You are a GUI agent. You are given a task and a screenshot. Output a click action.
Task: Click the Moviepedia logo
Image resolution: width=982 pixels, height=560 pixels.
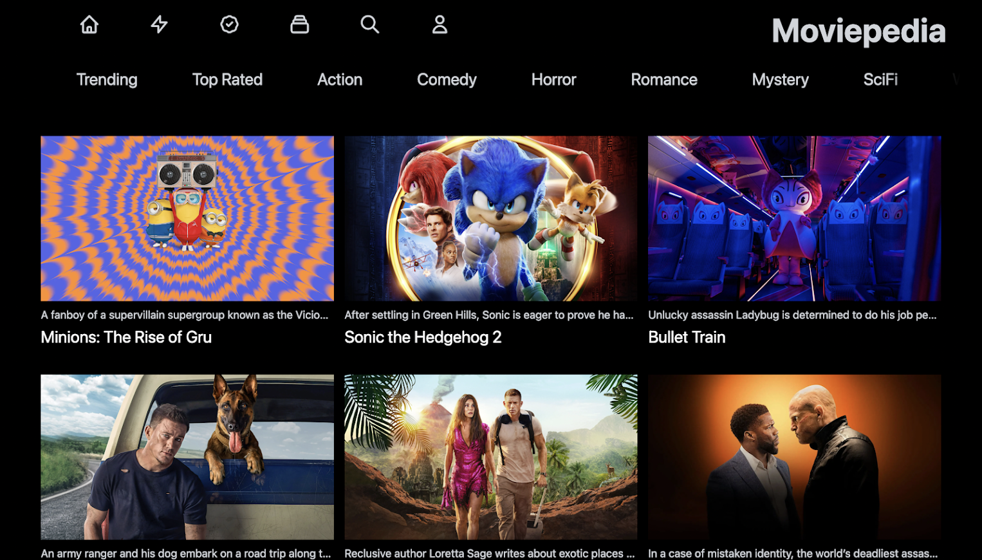point(858,30)
